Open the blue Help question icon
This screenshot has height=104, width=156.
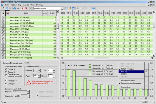(94, 8)
